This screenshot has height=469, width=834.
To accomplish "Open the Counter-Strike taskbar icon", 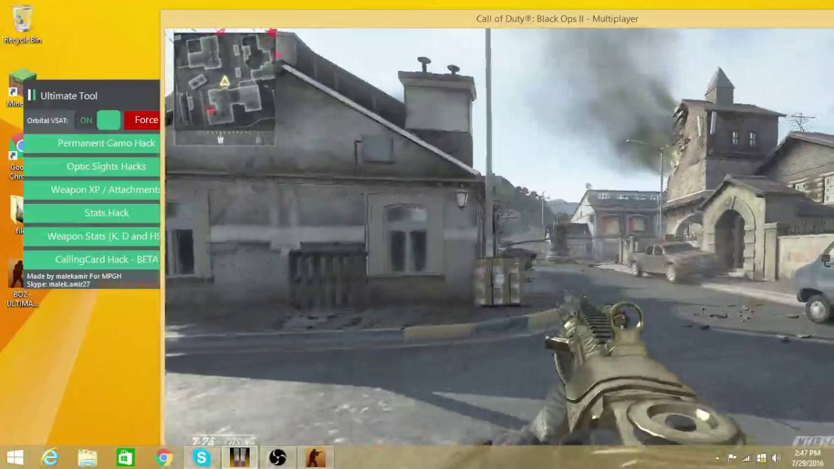I will pyautogui.click(x=315, y=457).
